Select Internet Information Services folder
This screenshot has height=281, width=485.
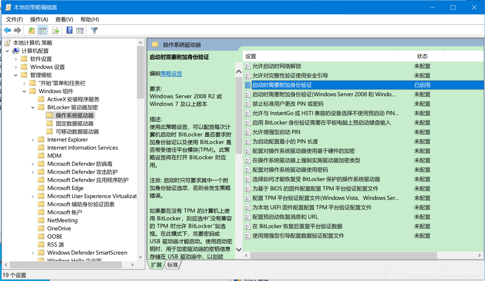click(x=82, y=148)
